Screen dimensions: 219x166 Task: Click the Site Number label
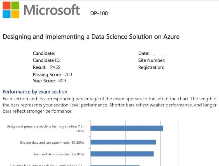click(x=152, y=60)
